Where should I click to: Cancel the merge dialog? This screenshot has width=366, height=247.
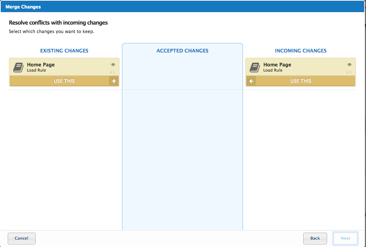(22, 238)
